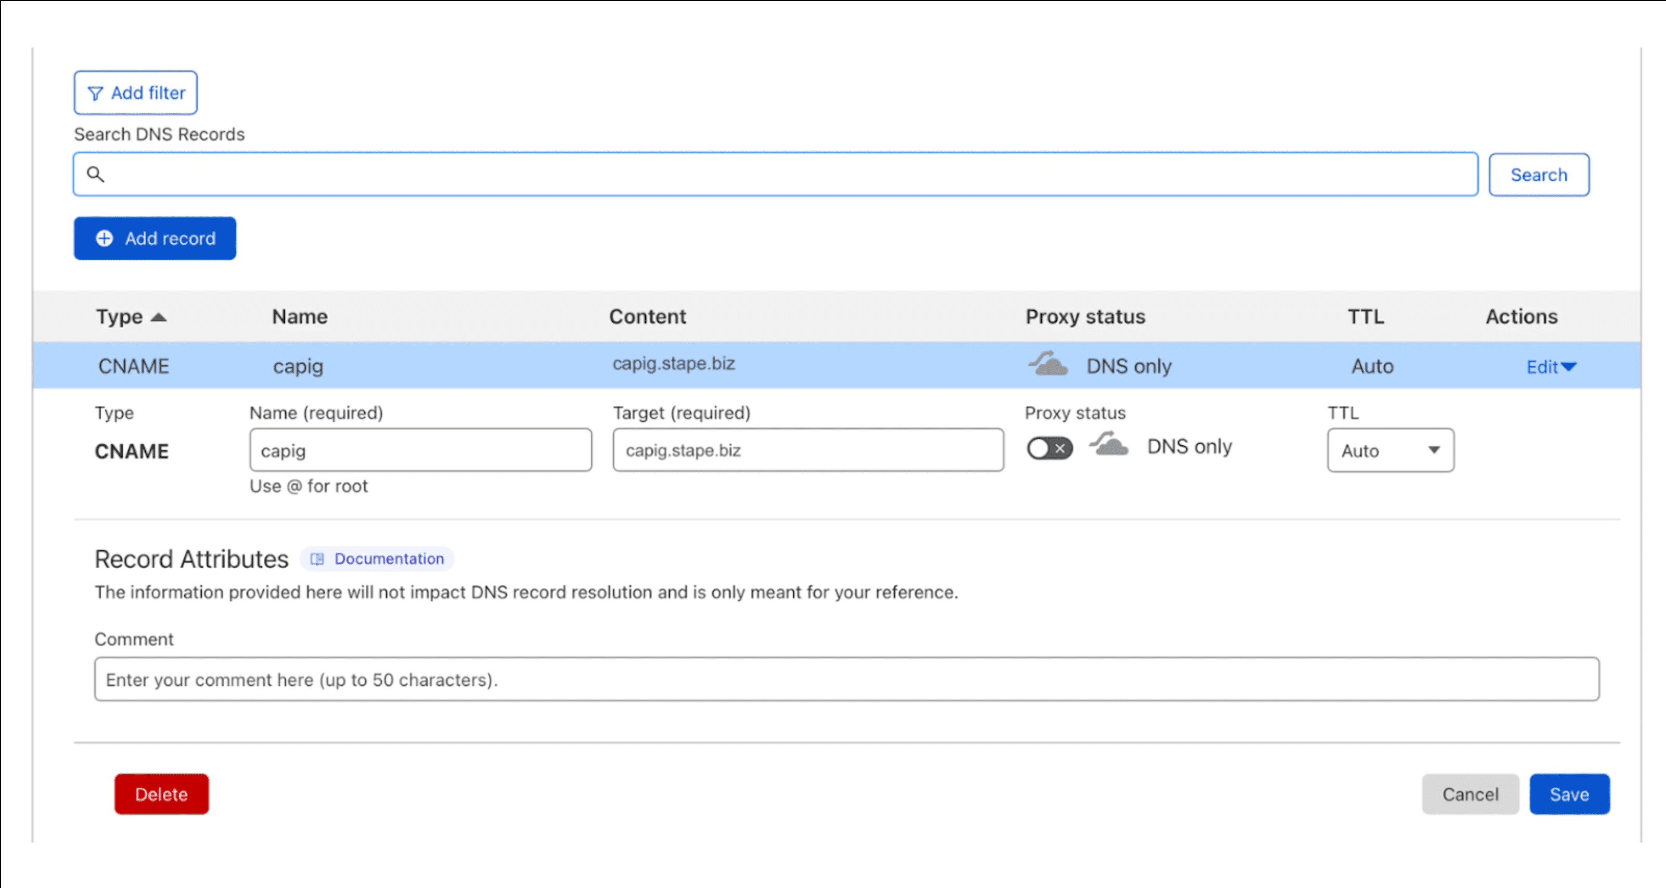Toggle the Proxy status switch on
This screenshot has width=1666, height=888.
[x=1049, y=448]
